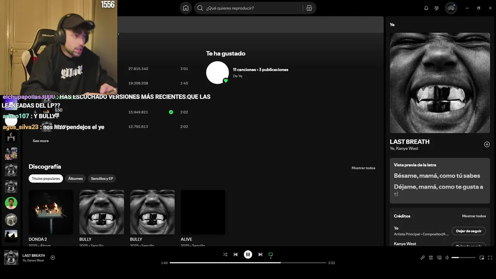Open the 'Ye' header in right panel
The width and height of the screenshot is (496, 279).
392,25
